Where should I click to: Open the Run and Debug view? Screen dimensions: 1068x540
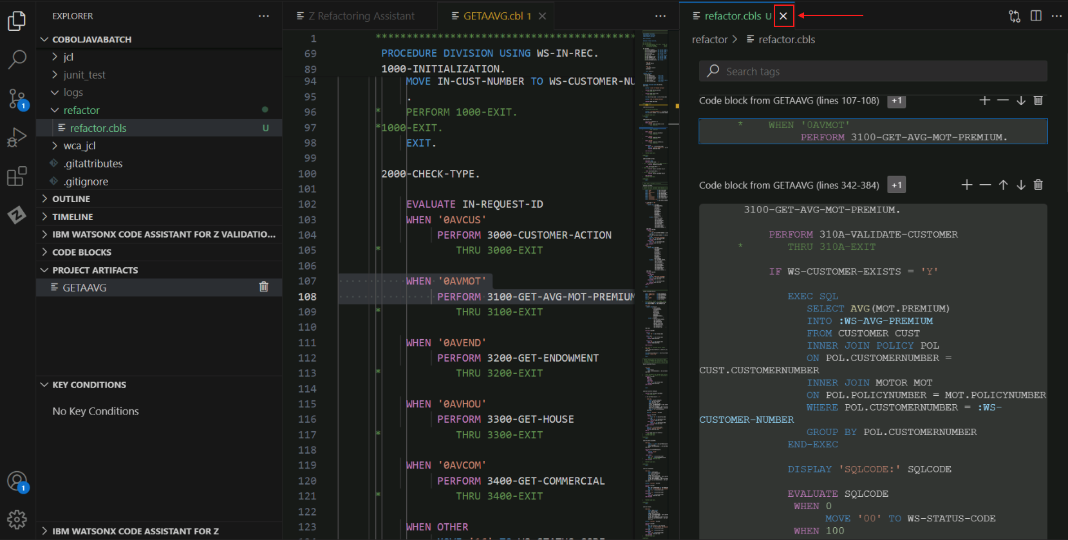(x=17, y=137)
